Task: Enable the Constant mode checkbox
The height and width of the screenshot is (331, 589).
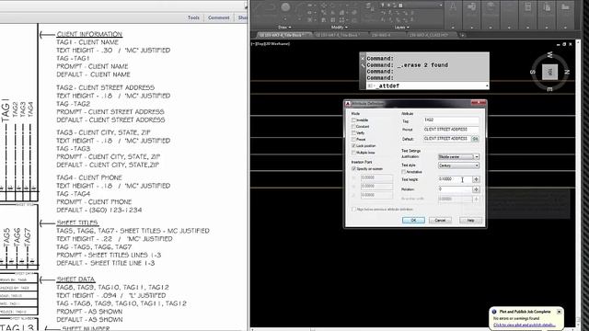Action: click(353, 127)
